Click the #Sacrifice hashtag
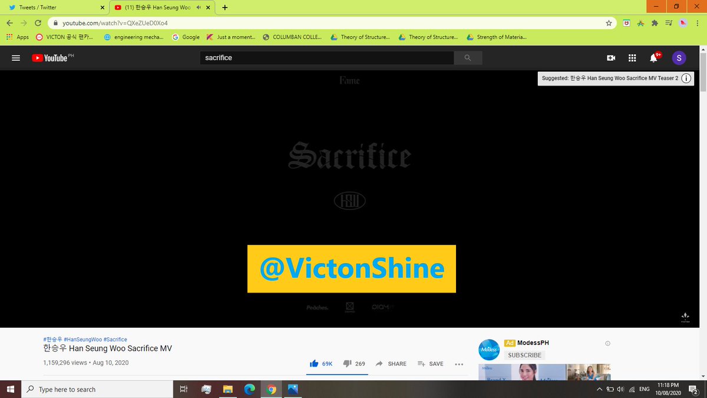 click(115, 340)
